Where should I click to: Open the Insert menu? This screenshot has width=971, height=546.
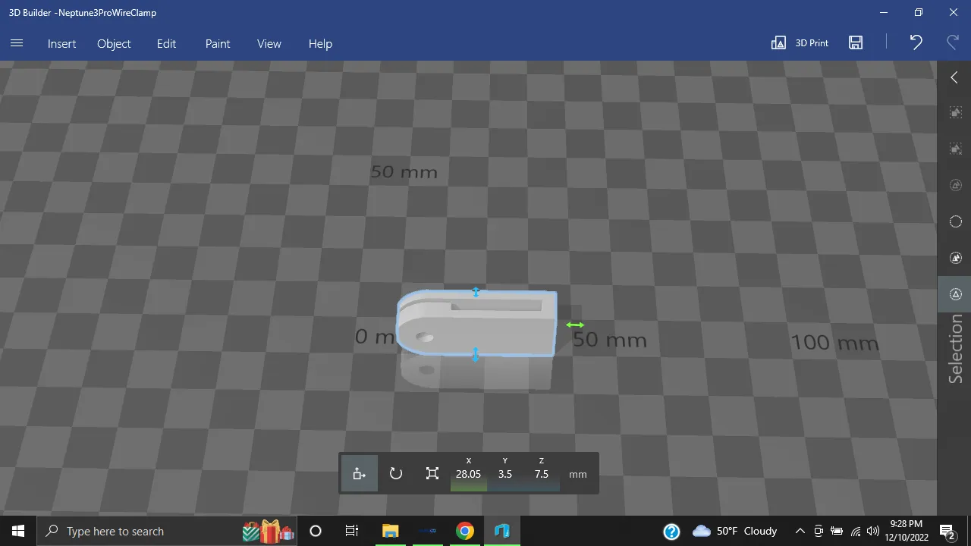tap(61, 44)
